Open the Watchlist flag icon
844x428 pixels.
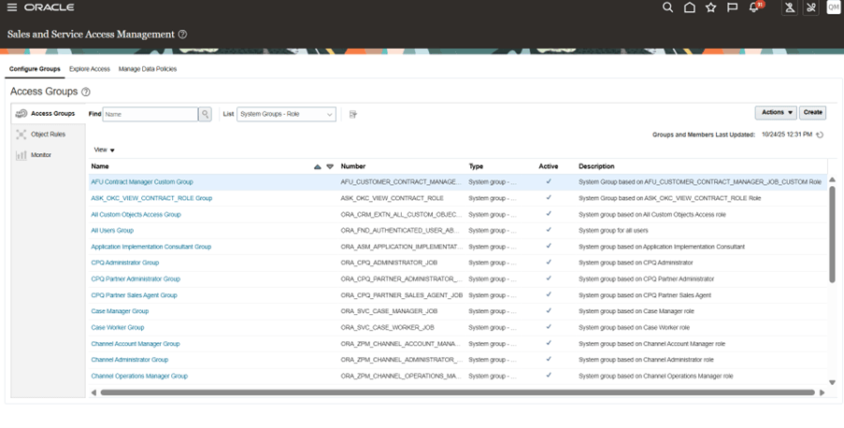(732, 7)
